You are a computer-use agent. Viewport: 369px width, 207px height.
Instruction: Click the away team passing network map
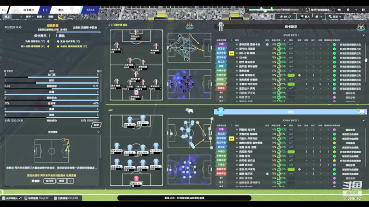click(x=190, y=133)
